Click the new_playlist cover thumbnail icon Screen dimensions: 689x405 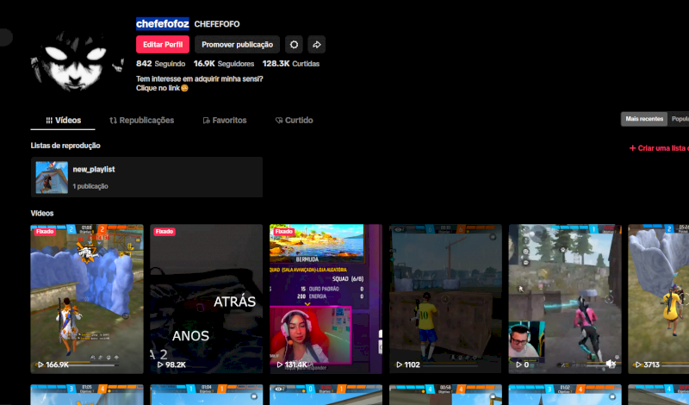(x=52, y=177)
